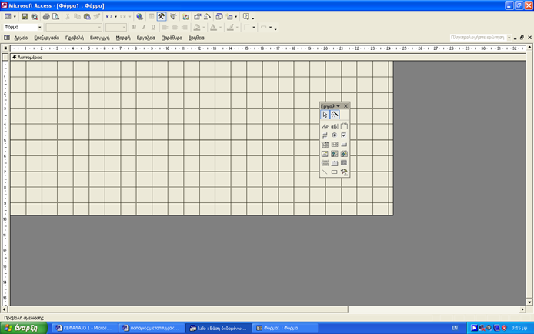Screen dimensions: 534x334
Task: Click the horizontal scrollbar at the bottom
Action: (265, 309)
